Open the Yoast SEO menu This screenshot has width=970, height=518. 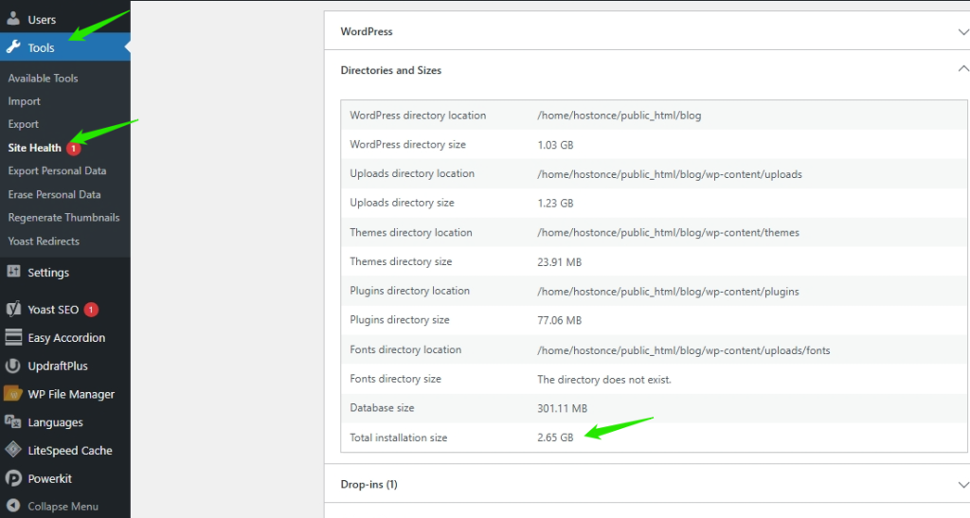pos(65,309)
